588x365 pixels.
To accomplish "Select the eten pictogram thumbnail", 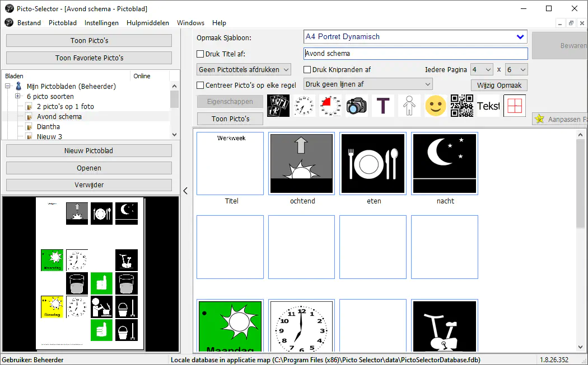I will click(x=373, y=164).
